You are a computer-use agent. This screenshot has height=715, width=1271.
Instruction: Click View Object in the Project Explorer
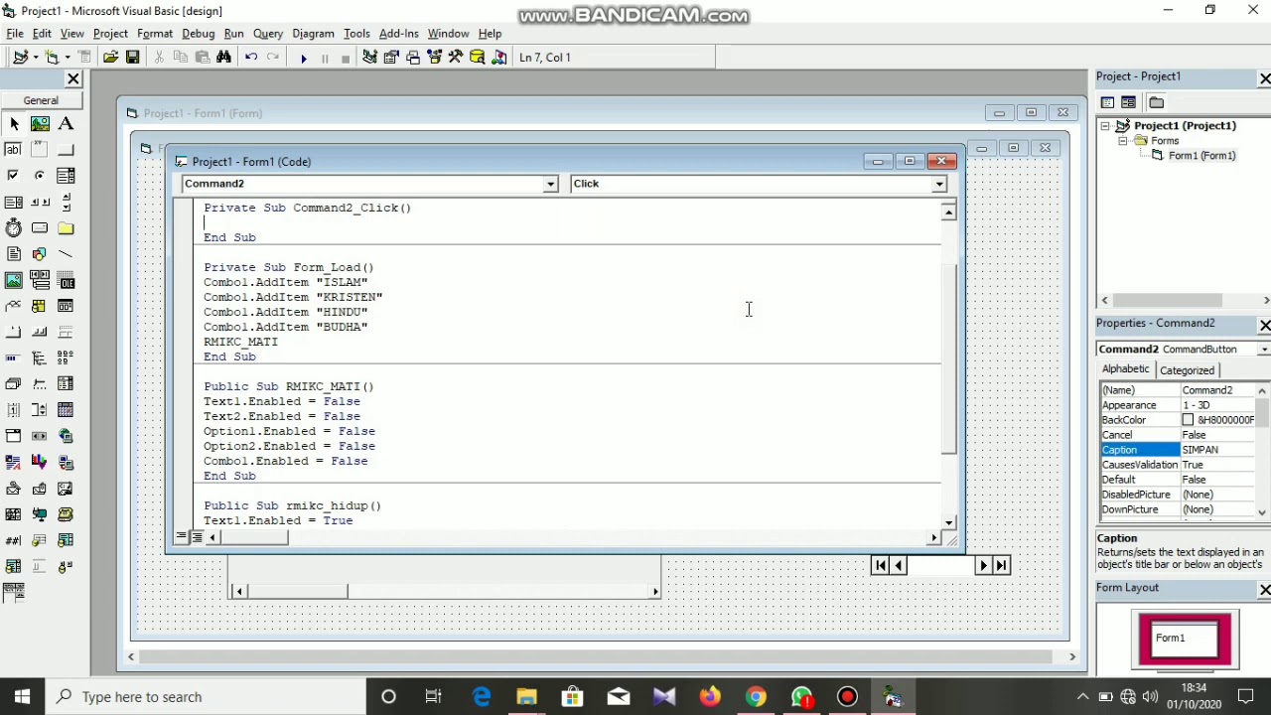click(x=1128, y=102)
